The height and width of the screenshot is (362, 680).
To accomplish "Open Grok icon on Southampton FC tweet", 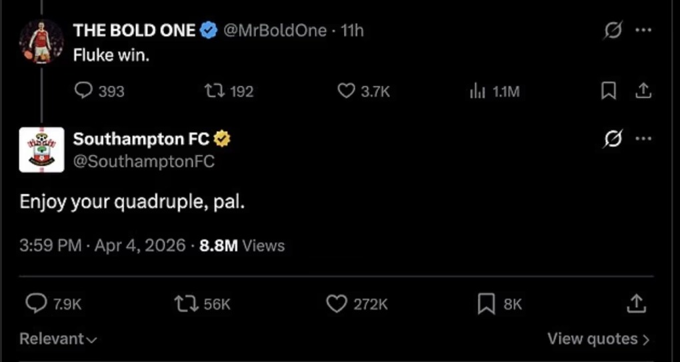I will coord(613,139).
